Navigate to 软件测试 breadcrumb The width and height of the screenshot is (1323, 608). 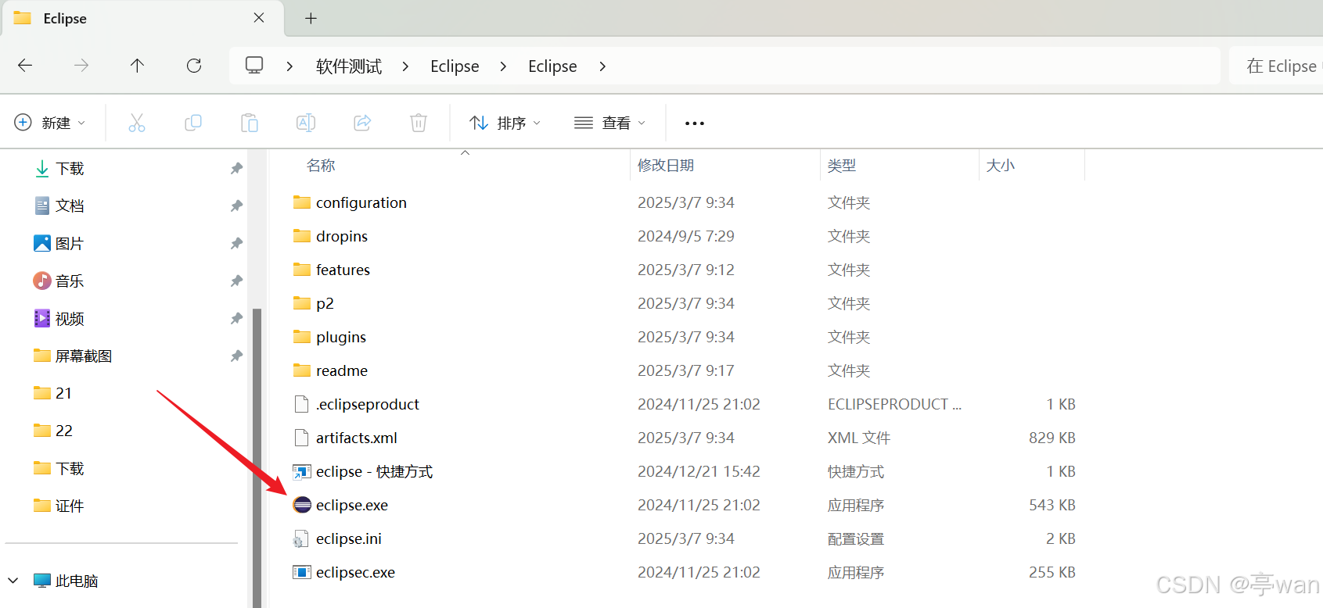[349, 66]
